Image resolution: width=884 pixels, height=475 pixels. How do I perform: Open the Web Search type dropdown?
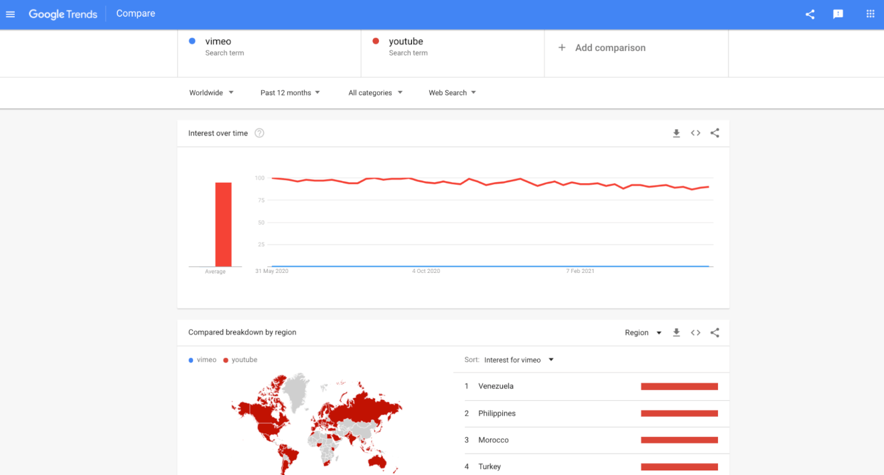452,93
